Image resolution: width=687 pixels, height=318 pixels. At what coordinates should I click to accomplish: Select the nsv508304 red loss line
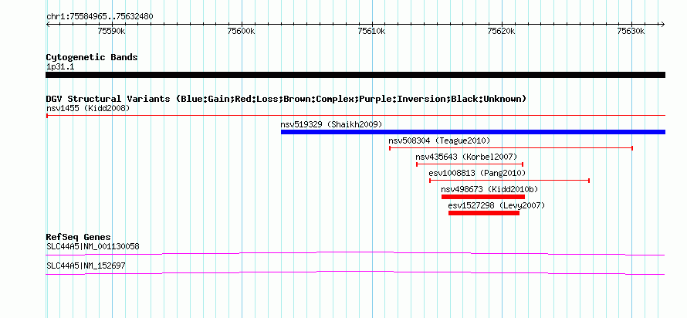[511, 148]
